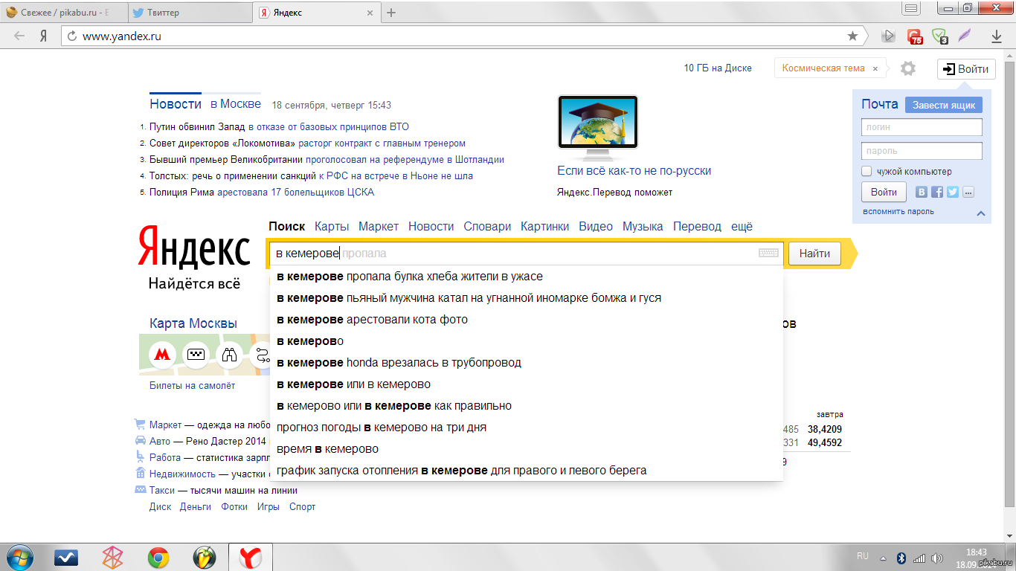Viewport: 1016px width, 571px height.
Task: Submit mail login with Войти button
Action: click(884, 192)
